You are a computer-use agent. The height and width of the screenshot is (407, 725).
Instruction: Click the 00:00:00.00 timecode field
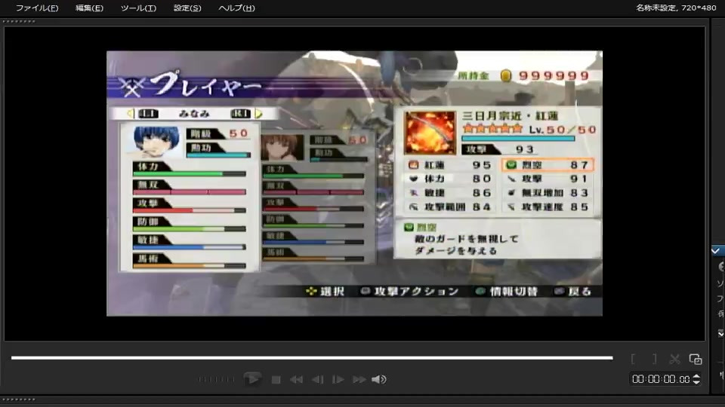661,379
